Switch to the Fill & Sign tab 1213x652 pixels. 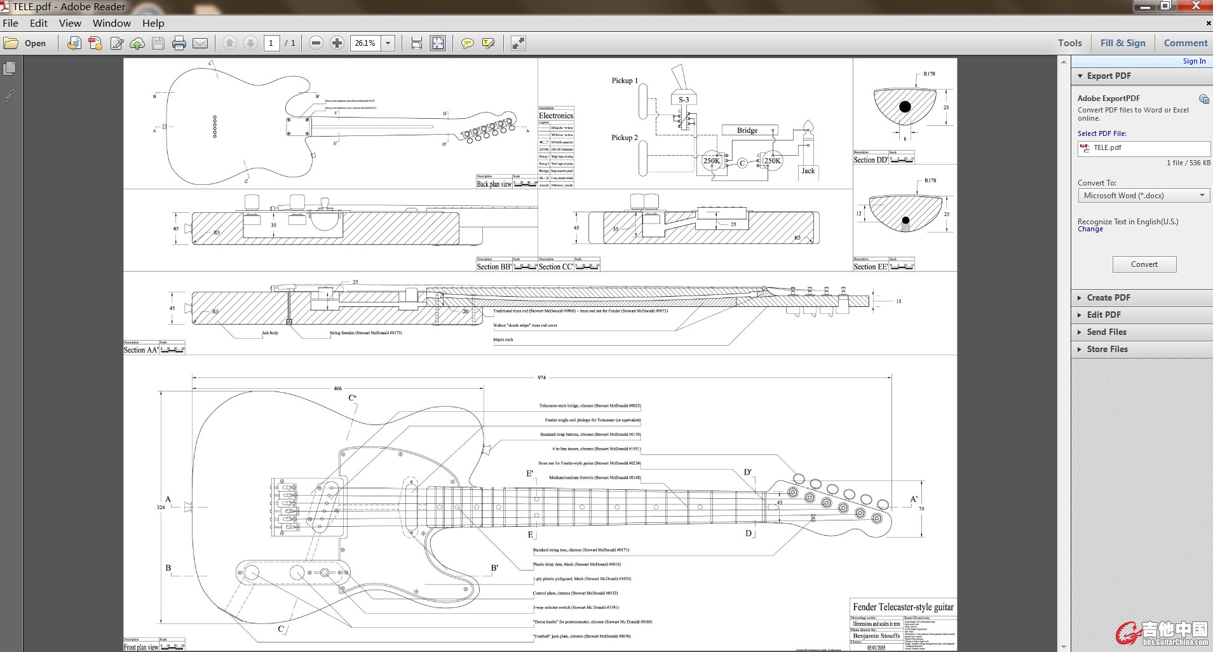(1122, 43)
